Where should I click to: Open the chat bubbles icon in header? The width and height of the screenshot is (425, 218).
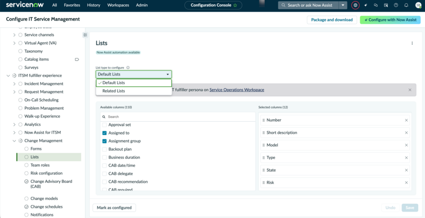point(376,5)
